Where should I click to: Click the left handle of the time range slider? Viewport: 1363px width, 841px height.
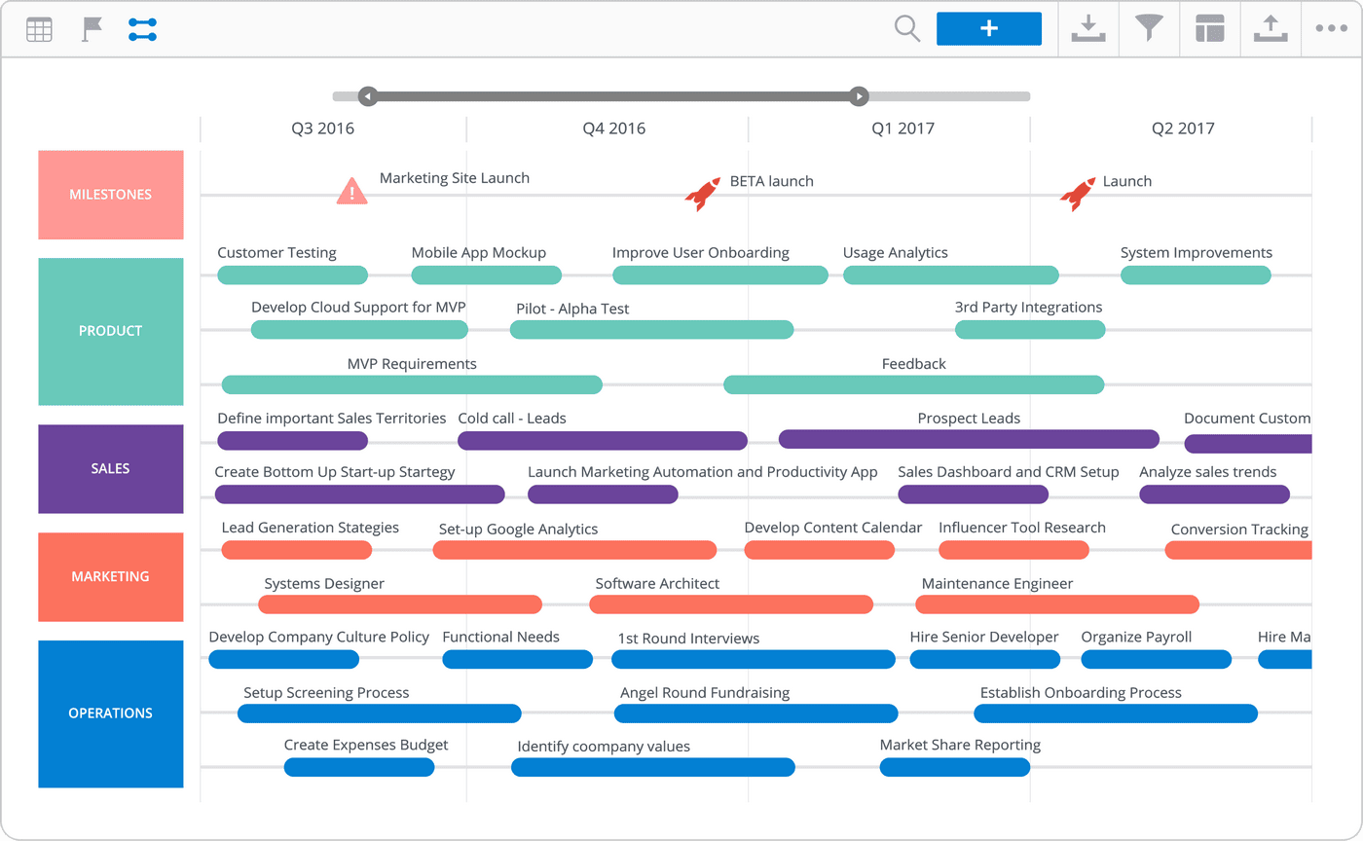coord(367,96)
